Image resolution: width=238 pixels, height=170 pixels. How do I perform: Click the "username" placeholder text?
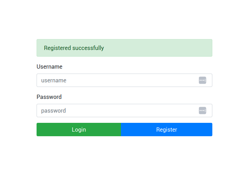[54, 80]
